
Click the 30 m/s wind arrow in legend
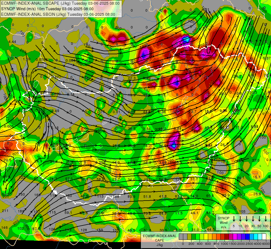(x=253, y=218)
